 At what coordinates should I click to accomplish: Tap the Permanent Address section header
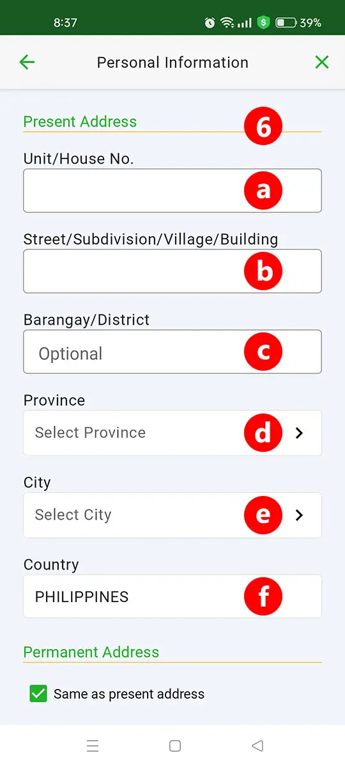[x=91, y=652]
